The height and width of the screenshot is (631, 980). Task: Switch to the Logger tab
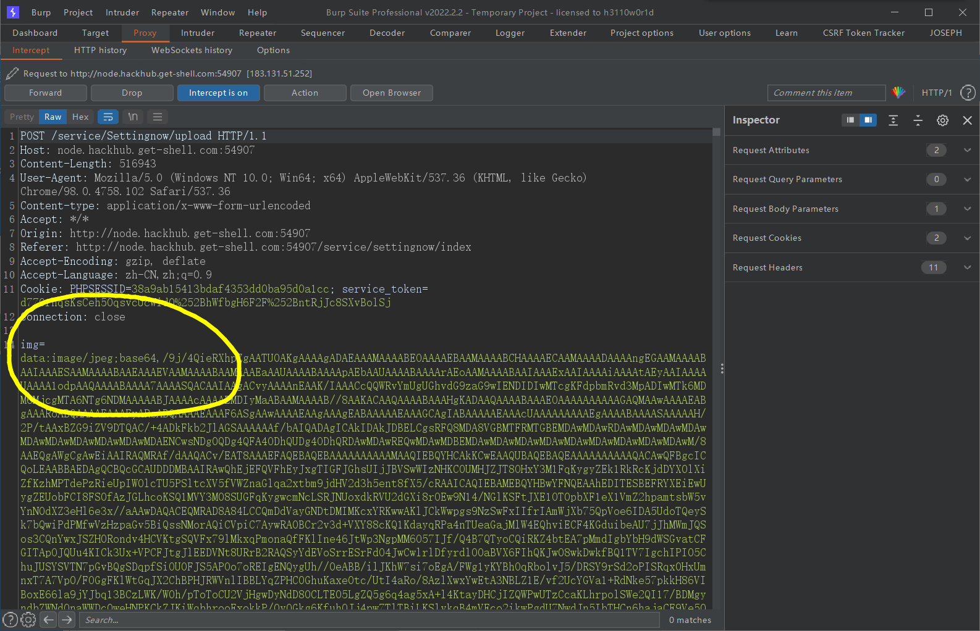pyautogui.click(x=510, y=33)
